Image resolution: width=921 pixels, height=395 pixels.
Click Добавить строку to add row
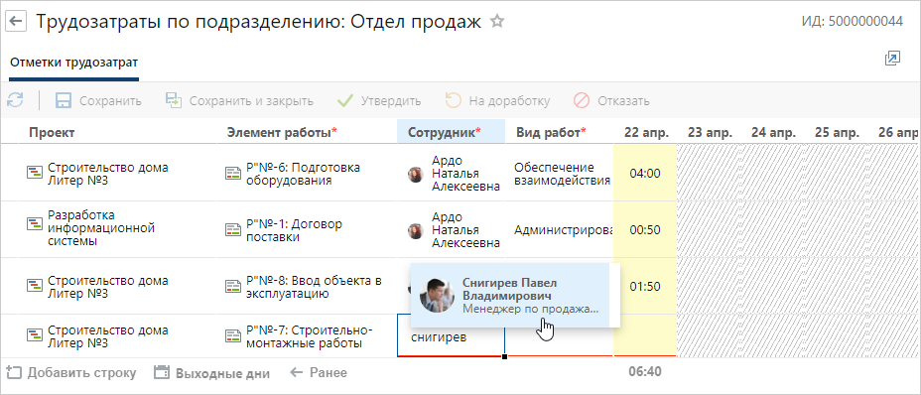71,372
